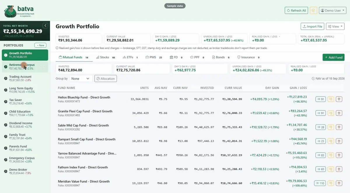The height and width of the screenshot is (193, 350).
Task: Open the 83 transactions of Yarrow Balanced Advantage Fund
Action: 321,155
